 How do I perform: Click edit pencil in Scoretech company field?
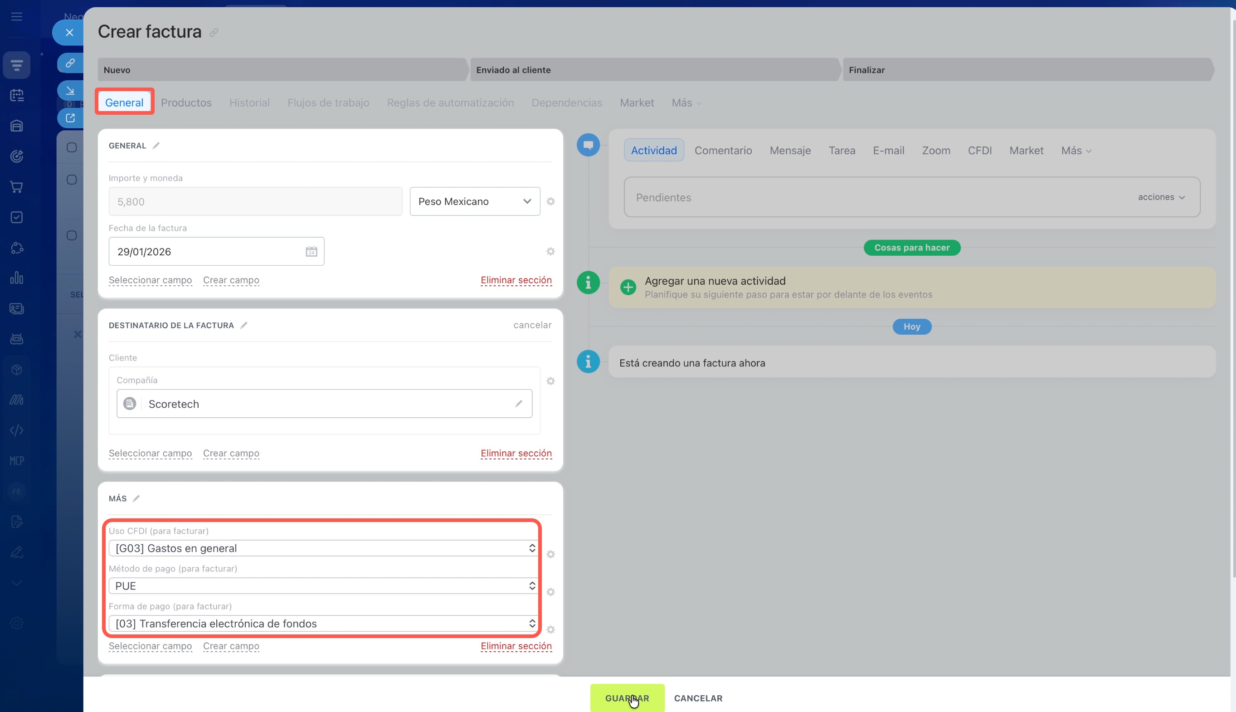pos(518,404)
